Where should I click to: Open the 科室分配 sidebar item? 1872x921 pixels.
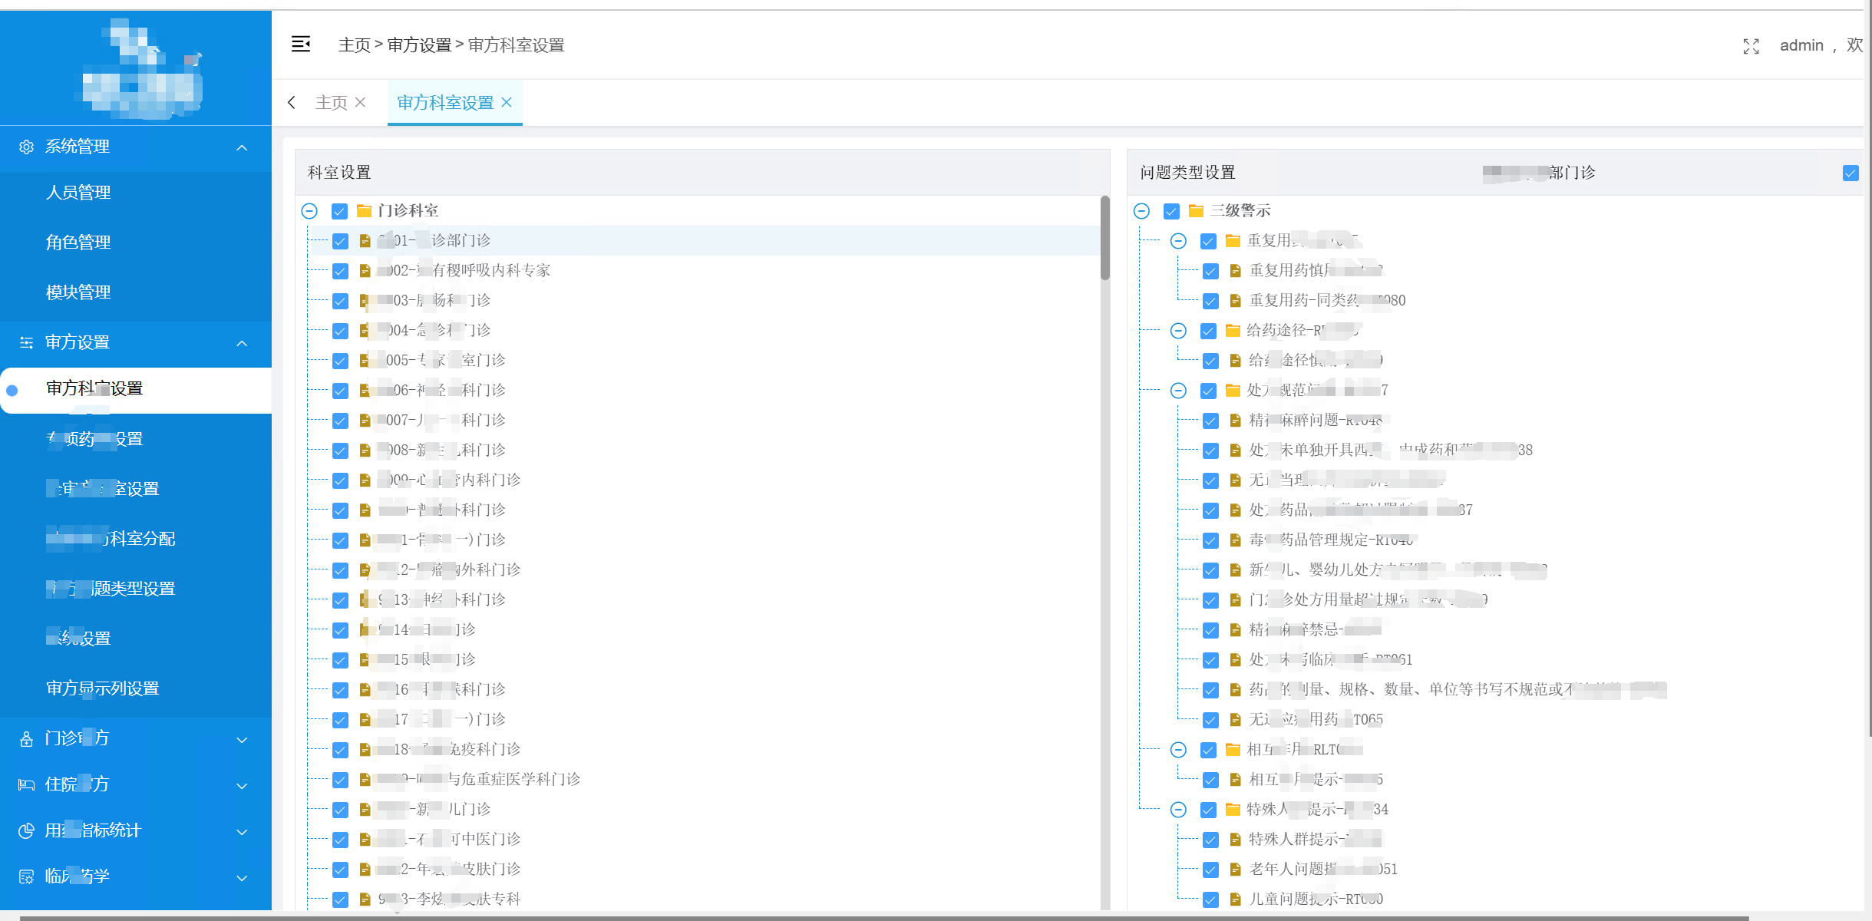tap(111, 539)
